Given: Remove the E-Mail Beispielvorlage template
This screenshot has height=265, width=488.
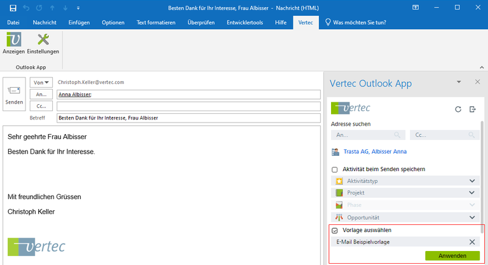Looking at the screenshot, I should (x=471, y=242).
